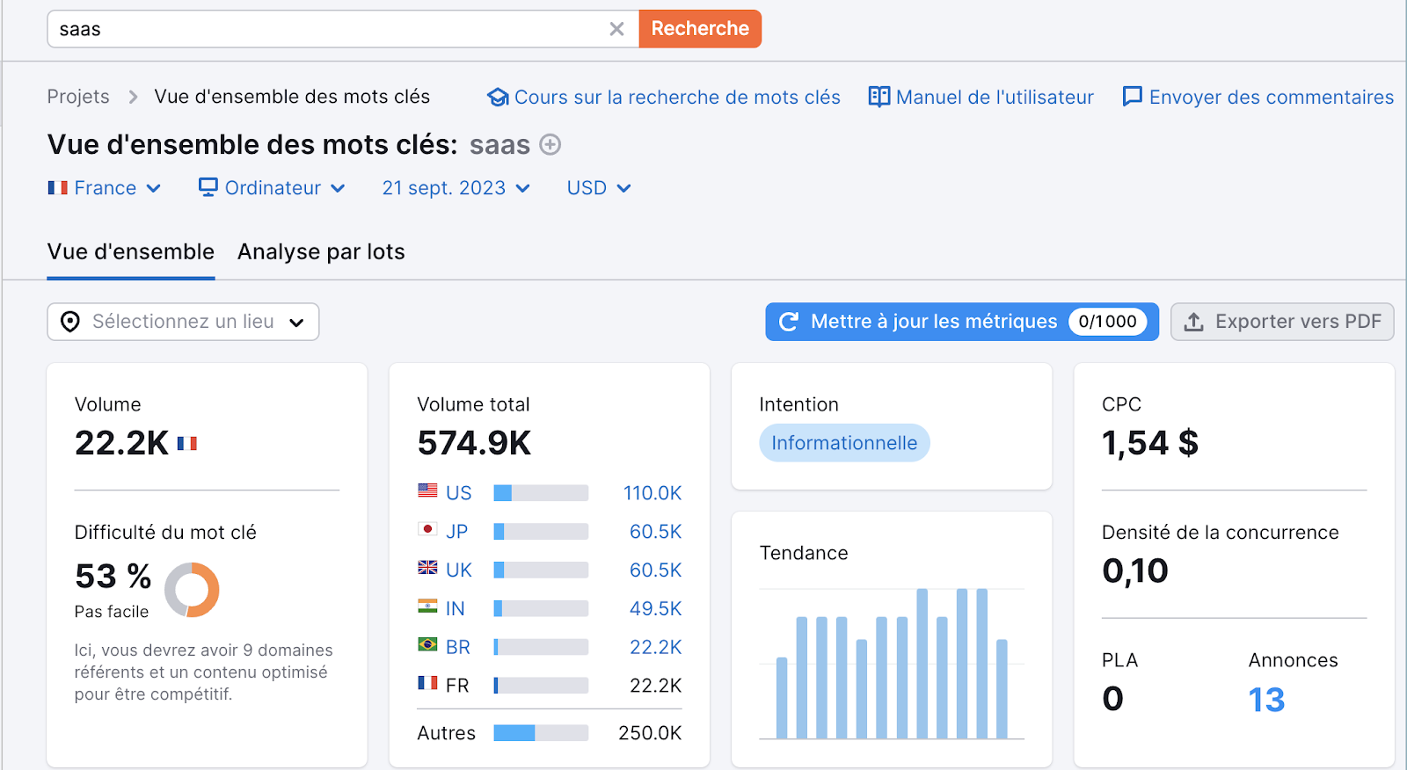
Task: Click the India flag icon
Action: (x=427, y=606)
